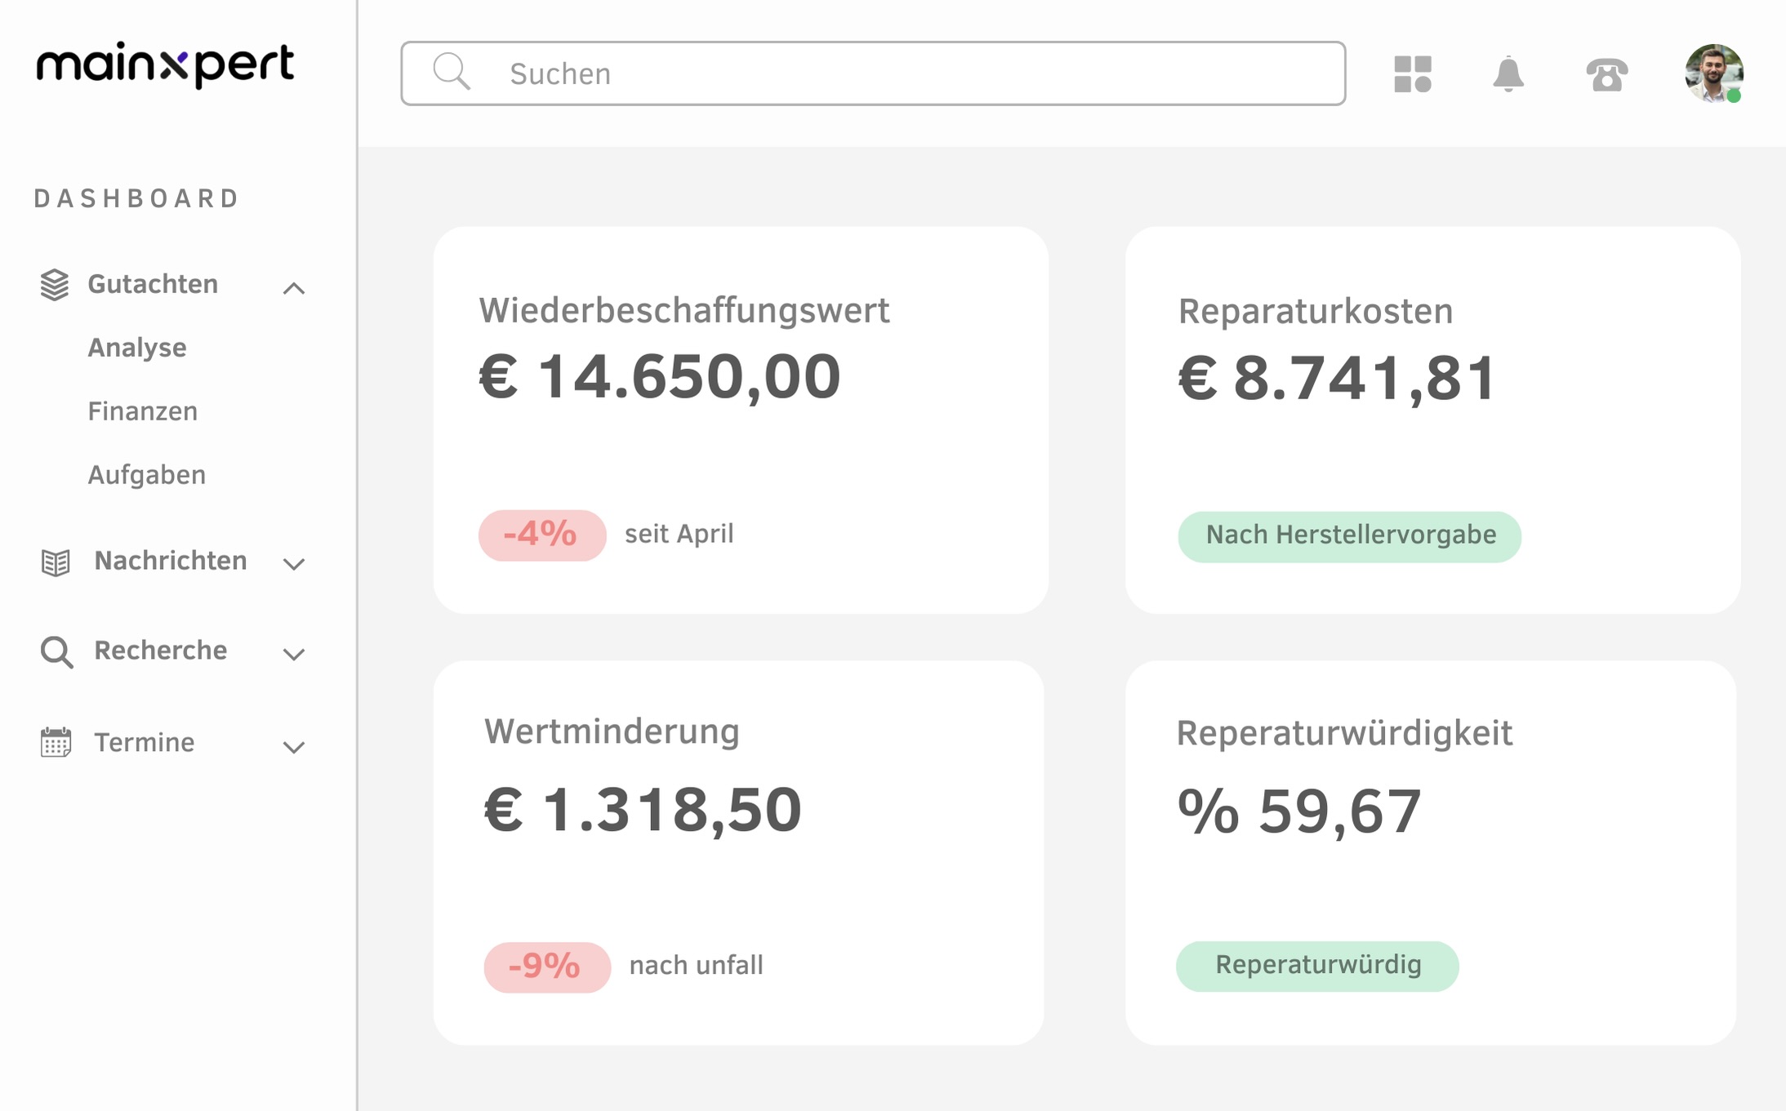Screen dimensions: 1786x1111
Task: Open notifications bell icon
Action: coord(1508,74)
